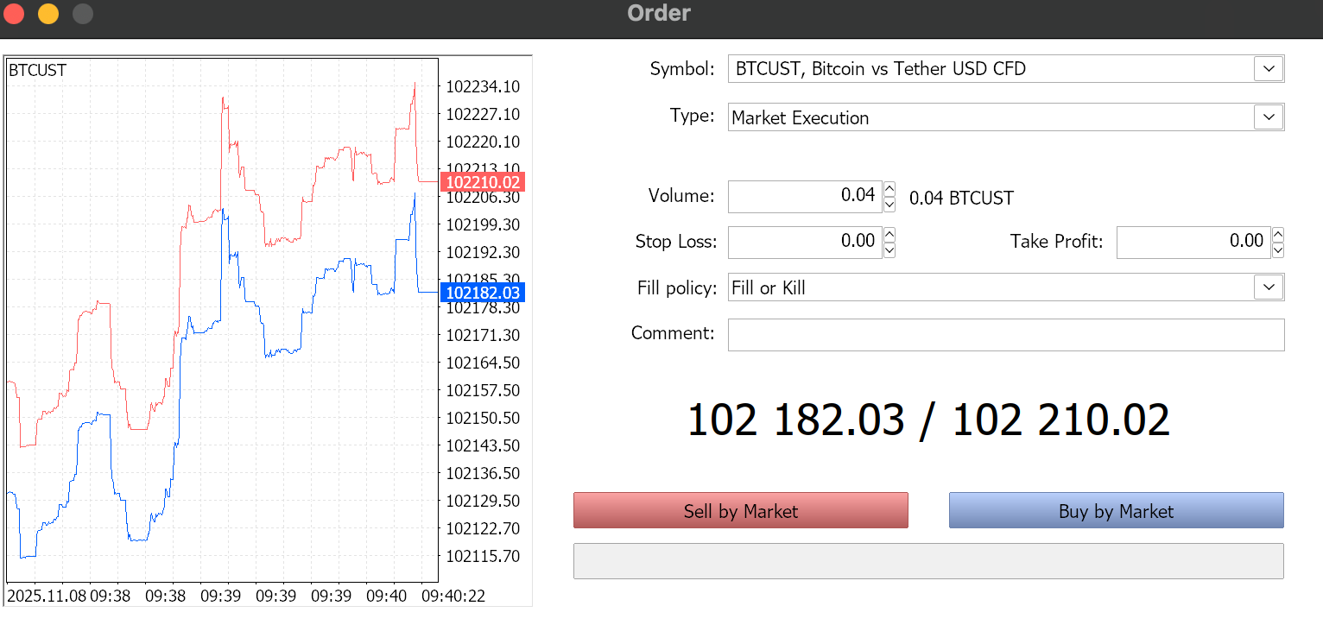Minimize the Order window with yellow button

point(48,14)
